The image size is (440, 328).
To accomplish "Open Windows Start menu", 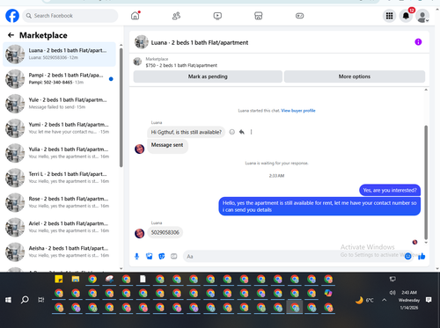I will [x=8, y=300].
